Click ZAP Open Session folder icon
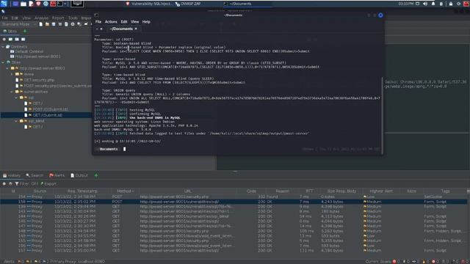This screenshot has height=264, width=470. click(x=47, y=24)
